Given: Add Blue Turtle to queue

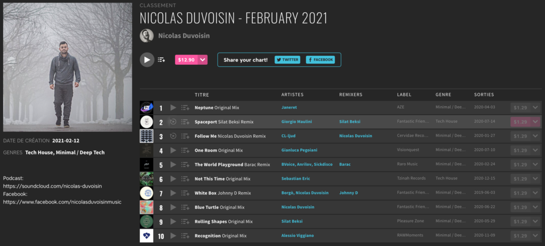Looking at the screenshot, I should (x=185, y=208).
